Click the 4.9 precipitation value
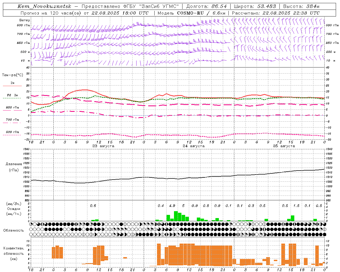The image size is (340, 272). [172, 206]
